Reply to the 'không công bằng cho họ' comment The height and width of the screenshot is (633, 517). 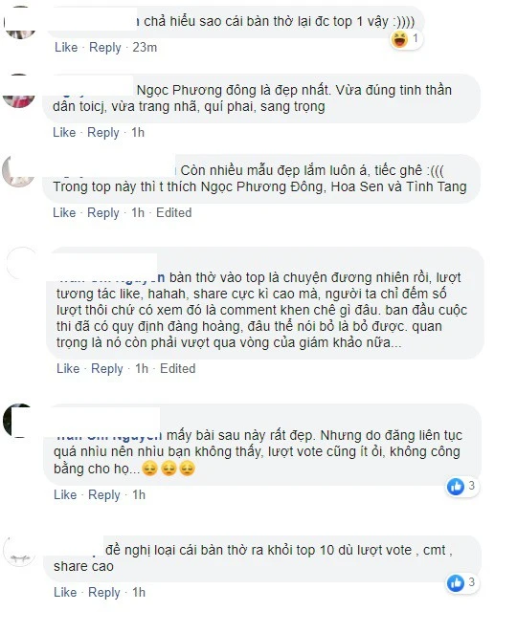click(104, 495)
